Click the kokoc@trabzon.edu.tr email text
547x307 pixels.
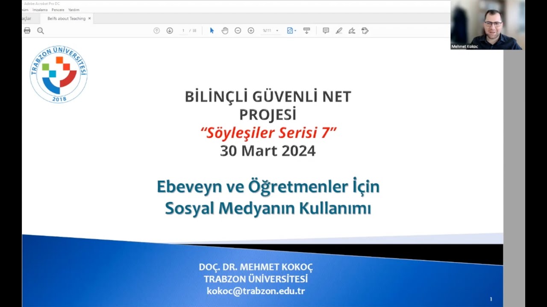pyautogui.click(x=256, y=291)
